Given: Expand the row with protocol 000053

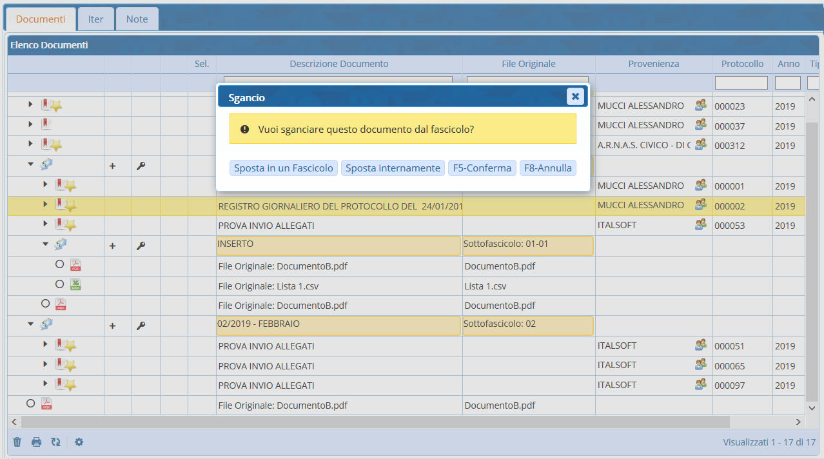Looking at the screenshot, I should tap(45, 224).
